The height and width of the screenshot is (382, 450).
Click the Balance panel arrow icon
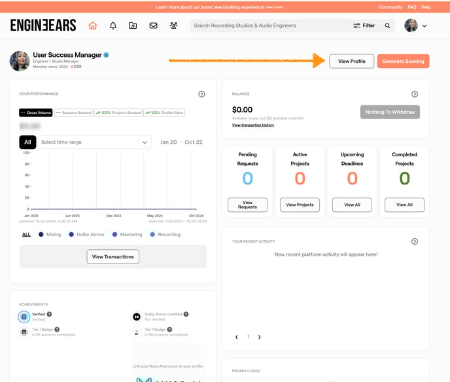pos(415,94)
